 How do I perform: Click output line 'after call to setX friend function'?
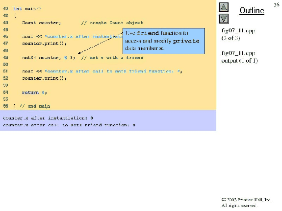69,125
